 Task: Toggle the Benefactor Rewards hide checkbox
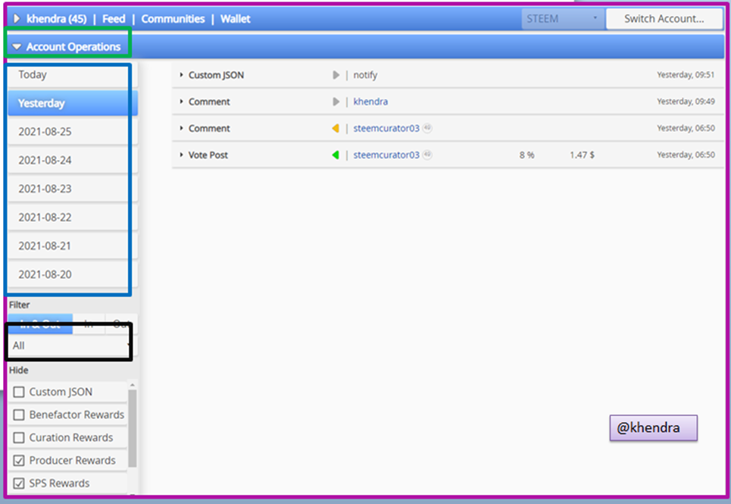[x=19, y=415]
